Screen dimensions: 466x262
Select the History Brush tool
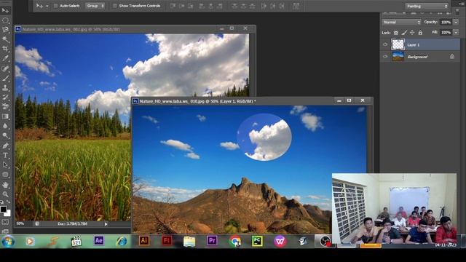click(5, 97)
